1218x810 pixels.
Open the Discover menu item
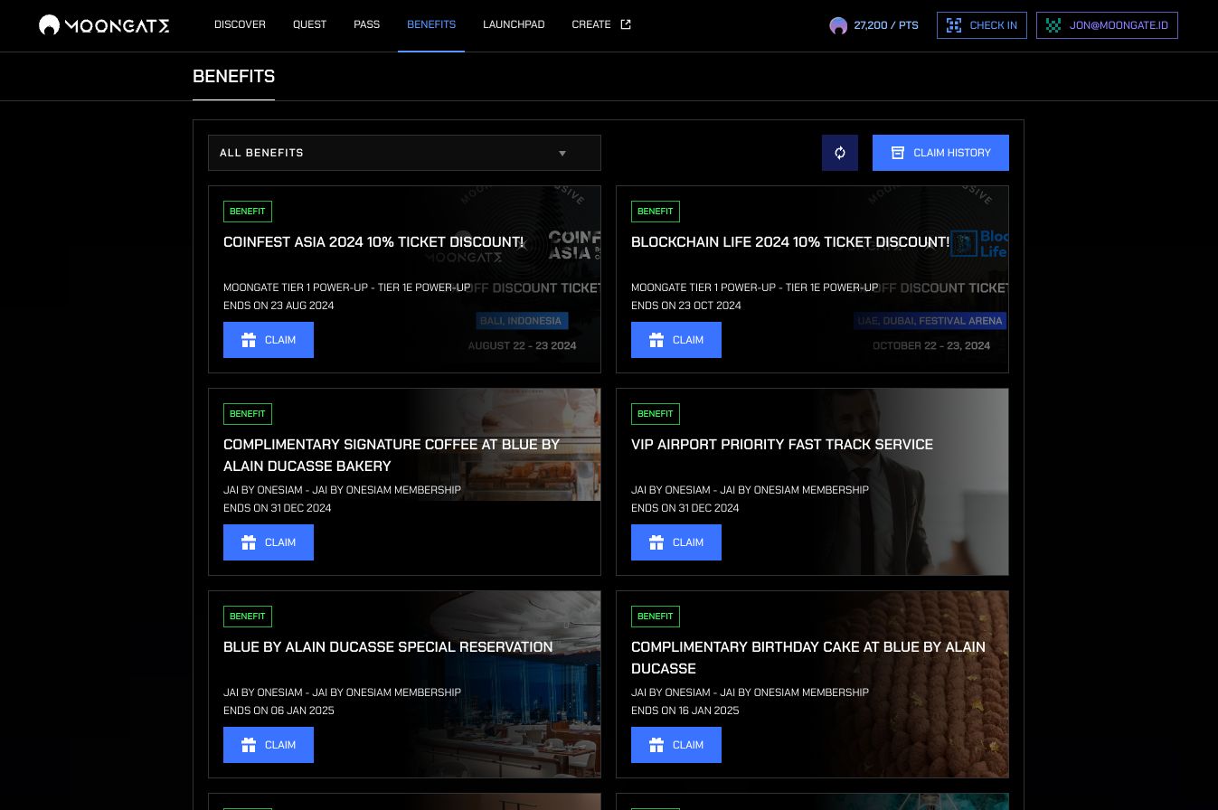point(240,24)
